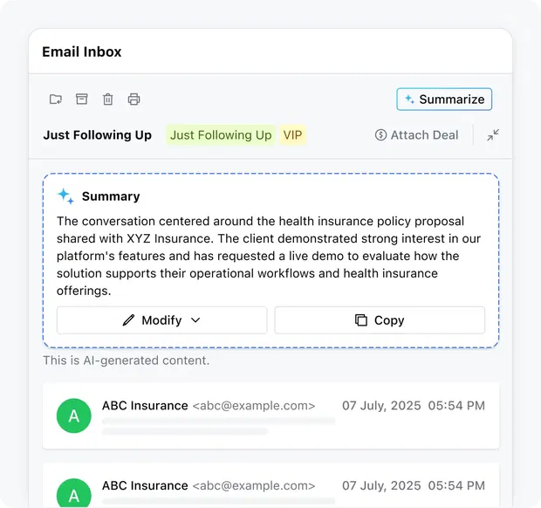Screen dimensions: 541x508
Task: Click the move to folder icon
Action: 56,100
